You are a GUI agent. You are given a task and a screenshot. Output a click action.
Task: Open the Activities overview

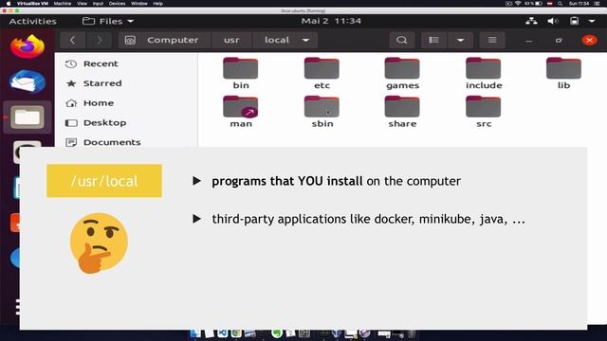click(32, 21)
